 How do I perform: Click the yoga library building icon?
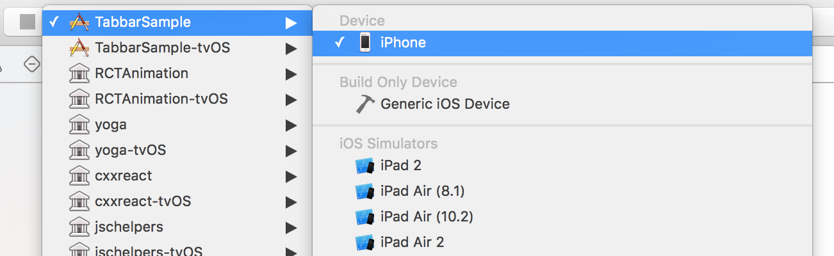78,124
